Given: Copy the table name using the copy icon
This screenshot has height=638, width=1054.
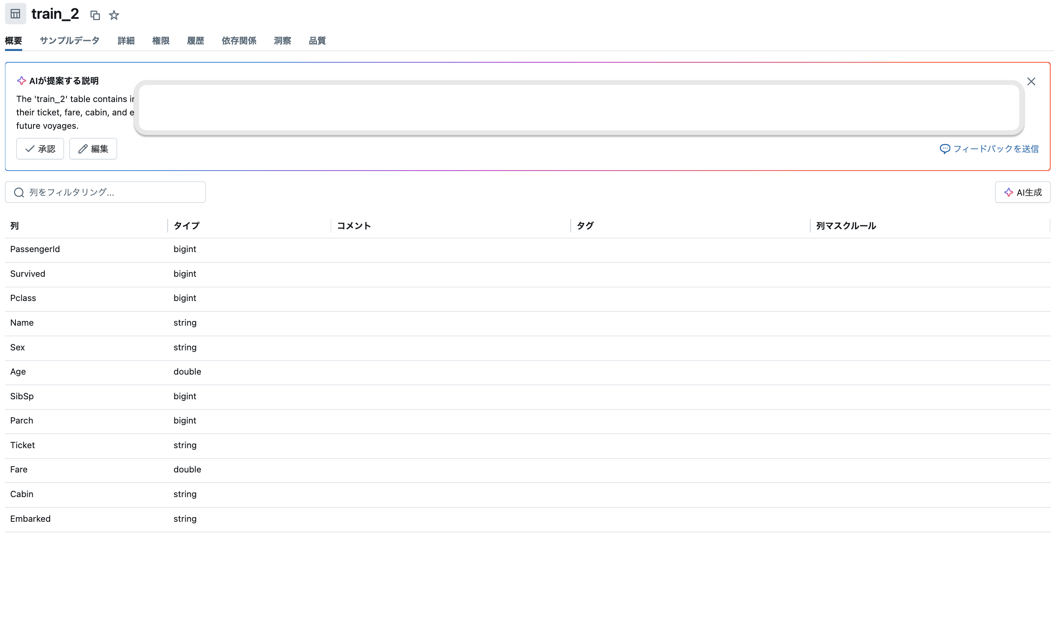Looking at the screenshot, I should [95, 15].
